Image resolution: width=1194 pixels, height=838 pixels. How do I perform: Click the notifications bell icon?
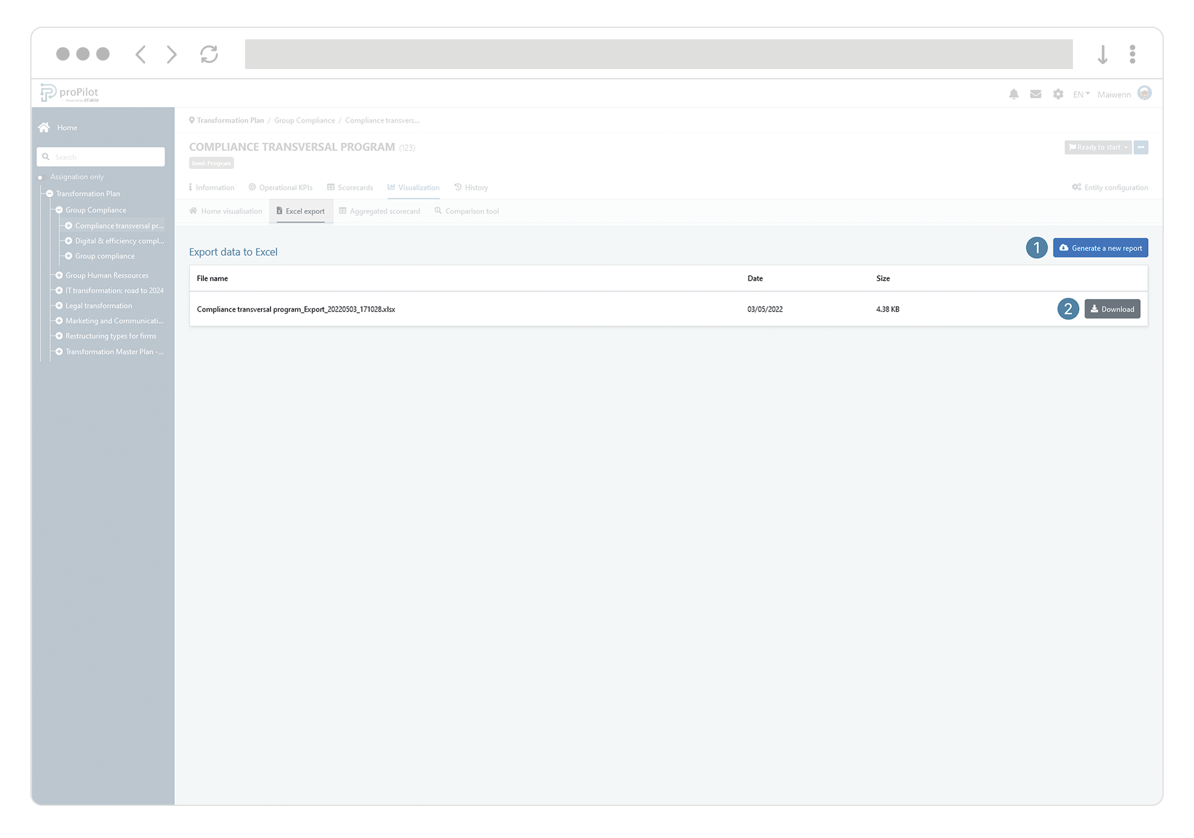(1014, 94)
